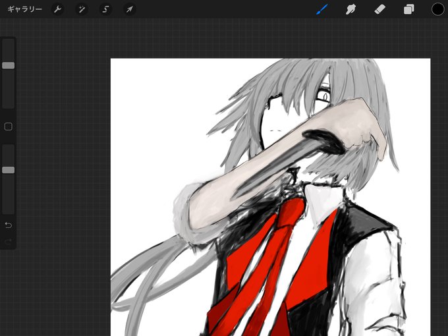
Task: Open the Actions wrench menu
Action: 58,9
